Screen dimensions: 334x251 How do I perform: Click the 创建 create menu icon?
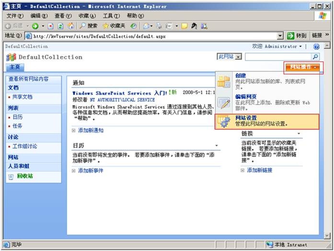pos(224,82)
